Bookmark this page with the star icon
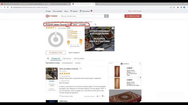The image size is (188, 105). (x=174, y=7)
